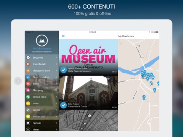Image resolution: width=183 pixels, height=137 pixels.
Task: Click the gray current-location dot on map
Action: coord(152,84)
